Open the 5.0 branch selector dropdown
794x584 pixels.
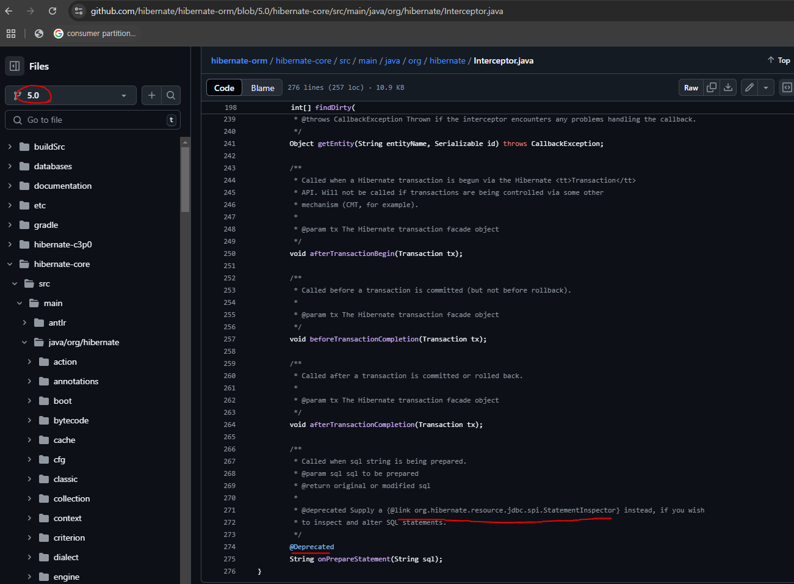tap(71, 95)
